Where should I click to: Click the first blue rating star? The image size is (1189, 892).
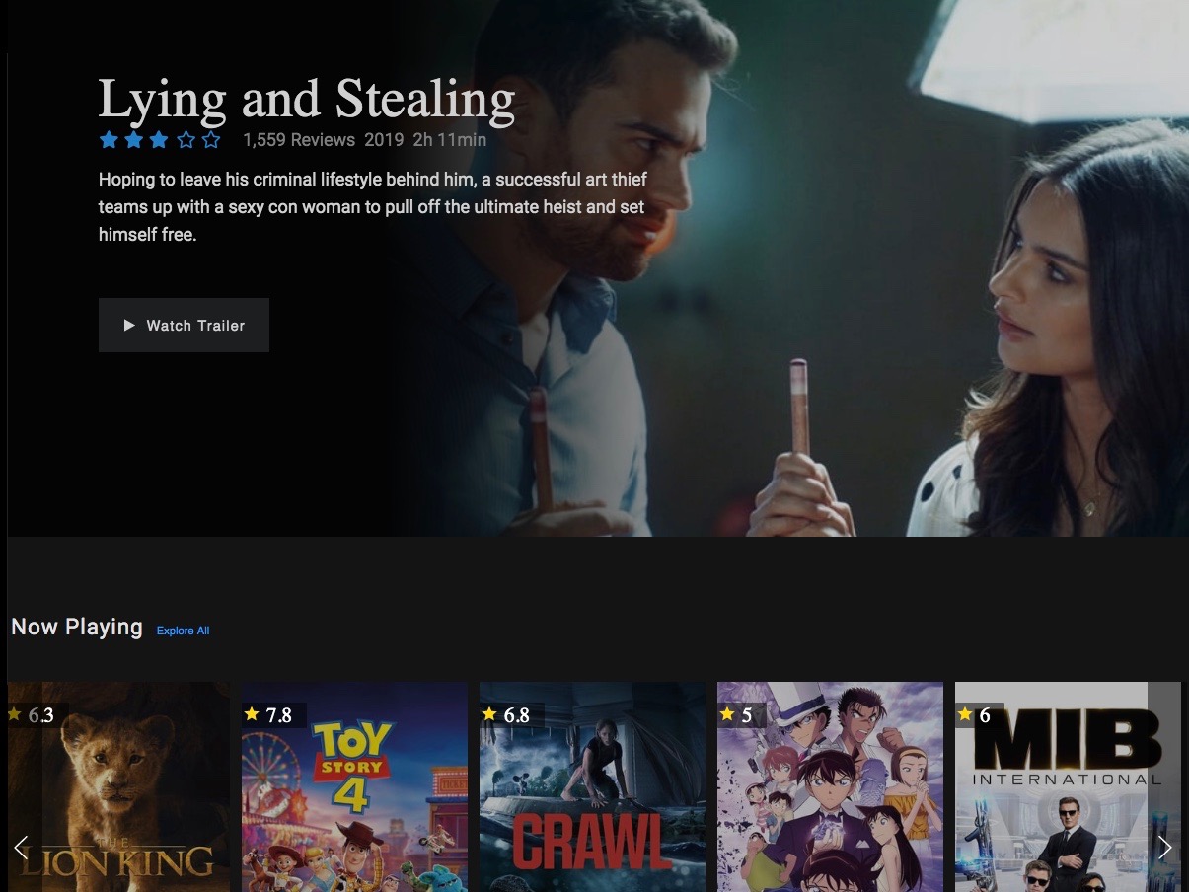(109, 140)
